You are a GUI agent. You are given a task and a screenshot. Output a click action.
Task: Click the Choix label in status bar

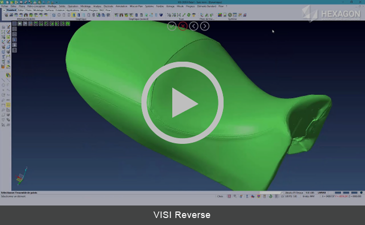[x=220, y=196]
